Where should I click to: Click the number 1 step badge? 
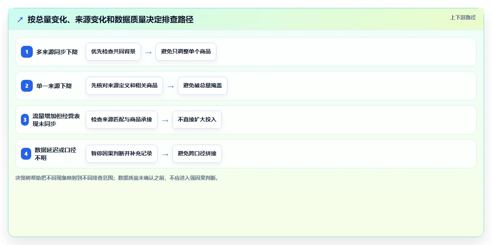pyautogui.click(x=27, y=52)
